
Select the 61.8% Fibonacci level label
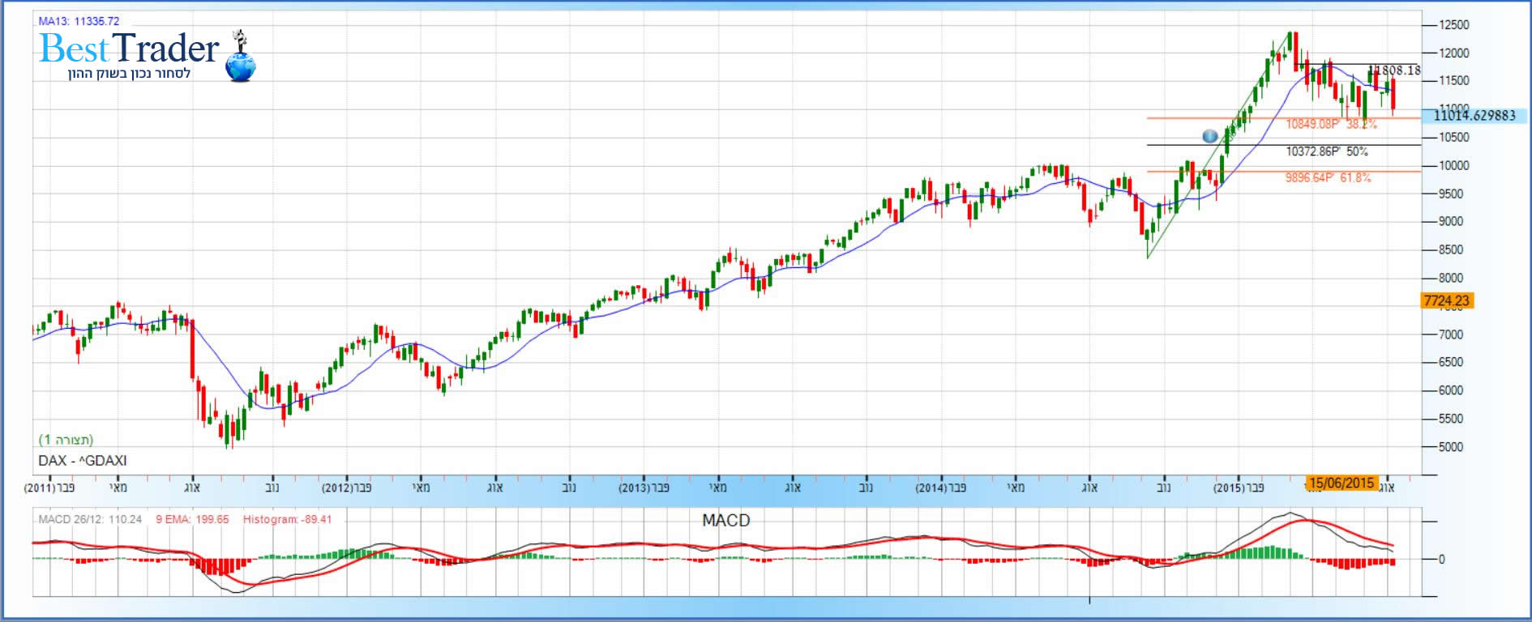coord(1328,177)
